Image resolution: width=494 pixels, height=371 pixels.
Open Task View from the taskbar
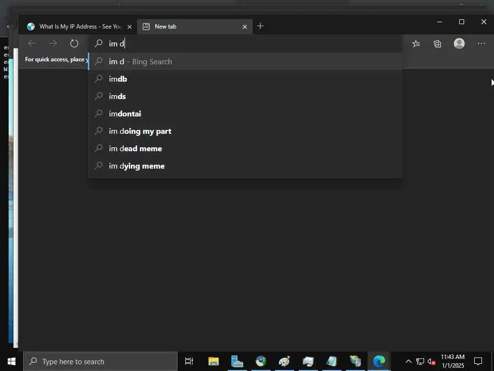click(x=189, y=361)
